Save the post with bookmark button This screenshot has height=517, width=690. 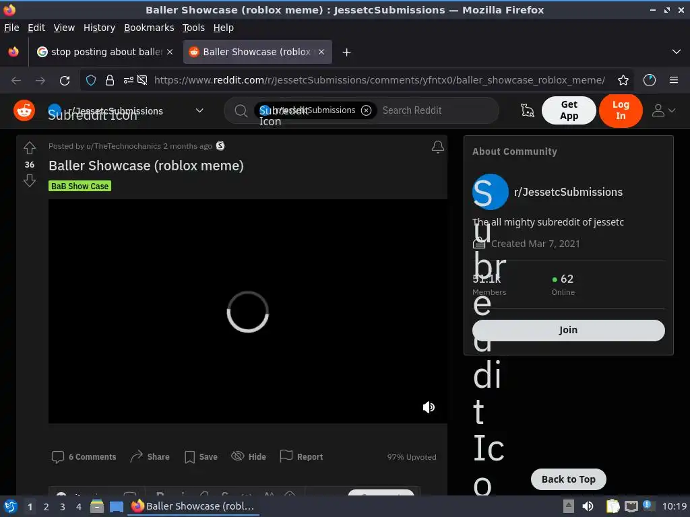[x=201, y=457]
